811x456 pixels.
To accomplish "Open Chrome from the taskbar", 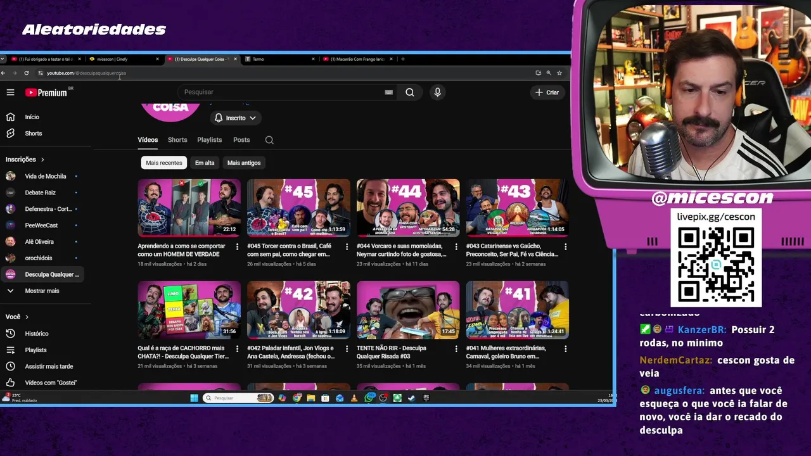I will tap(297, 398).
